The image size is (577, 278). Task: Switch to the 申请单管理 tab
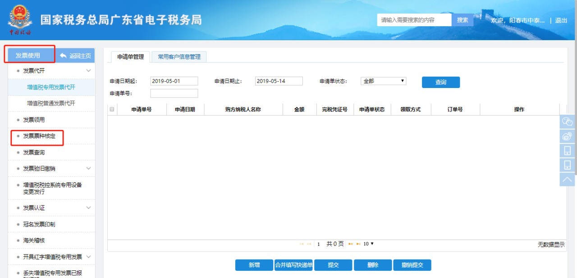pyautogui.click(x=130, y=57)
